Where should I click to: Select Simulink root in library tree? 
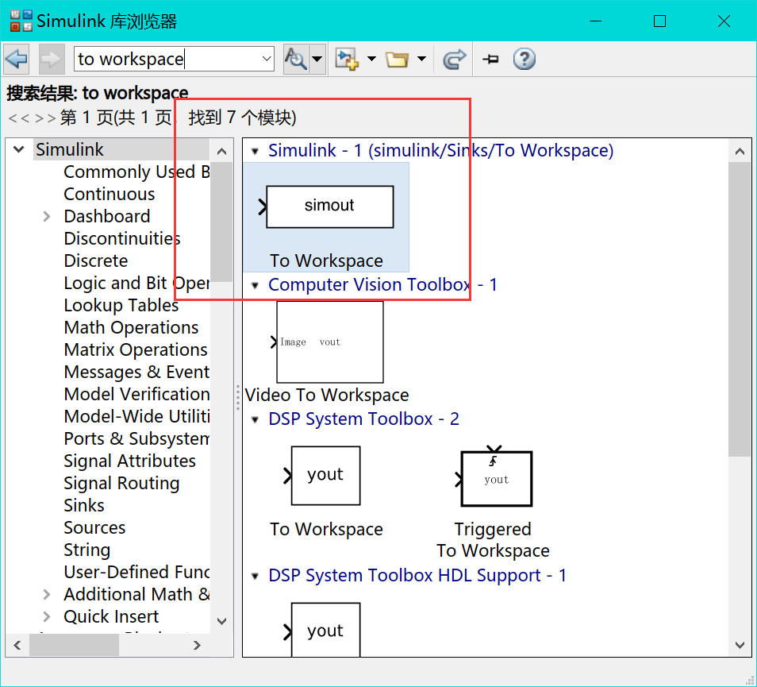pos(70,149)
